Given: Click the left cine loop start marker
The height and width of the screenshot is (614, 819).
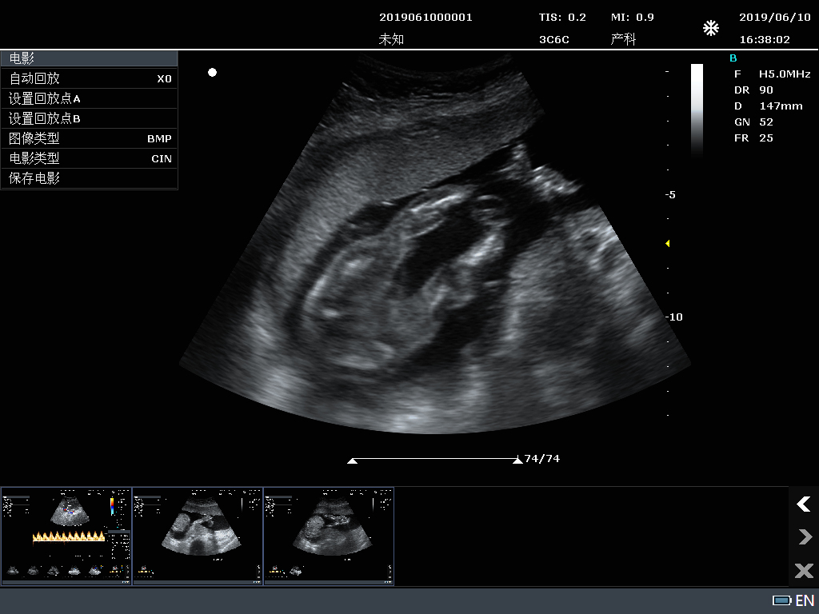Looking at the screenshot, I should click(352, 460).
